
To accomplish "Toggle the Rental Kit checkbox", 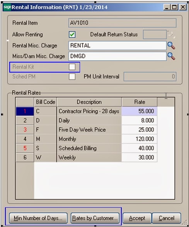I will [x=72, y=67].
